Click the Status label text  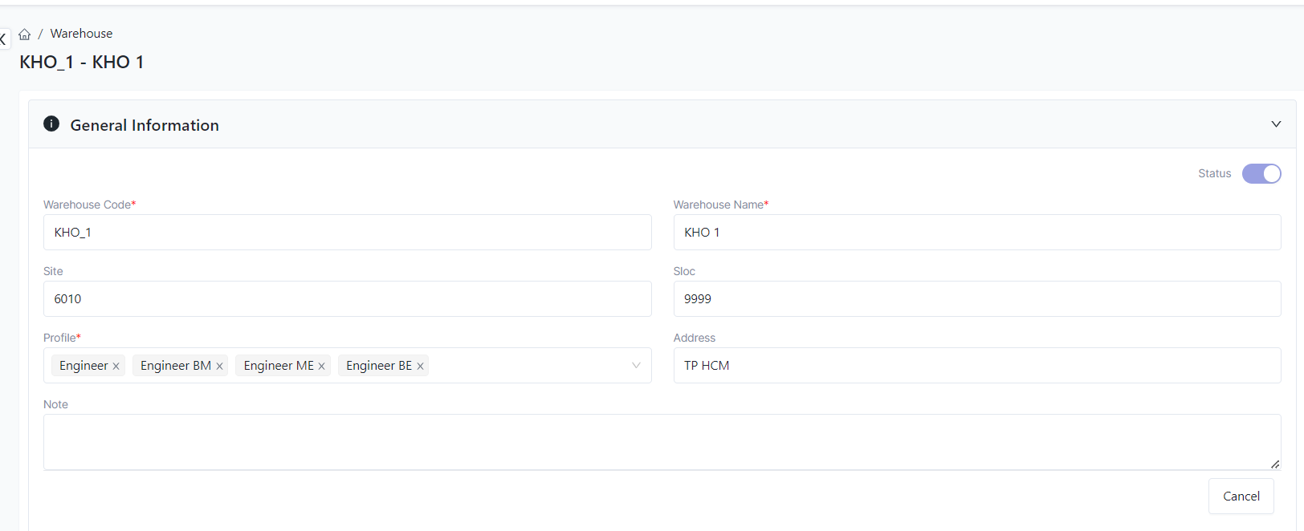point(1214,173)
